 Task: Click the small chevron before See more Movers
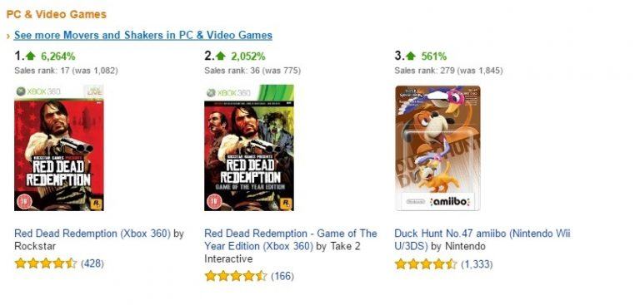coord(8,37)
